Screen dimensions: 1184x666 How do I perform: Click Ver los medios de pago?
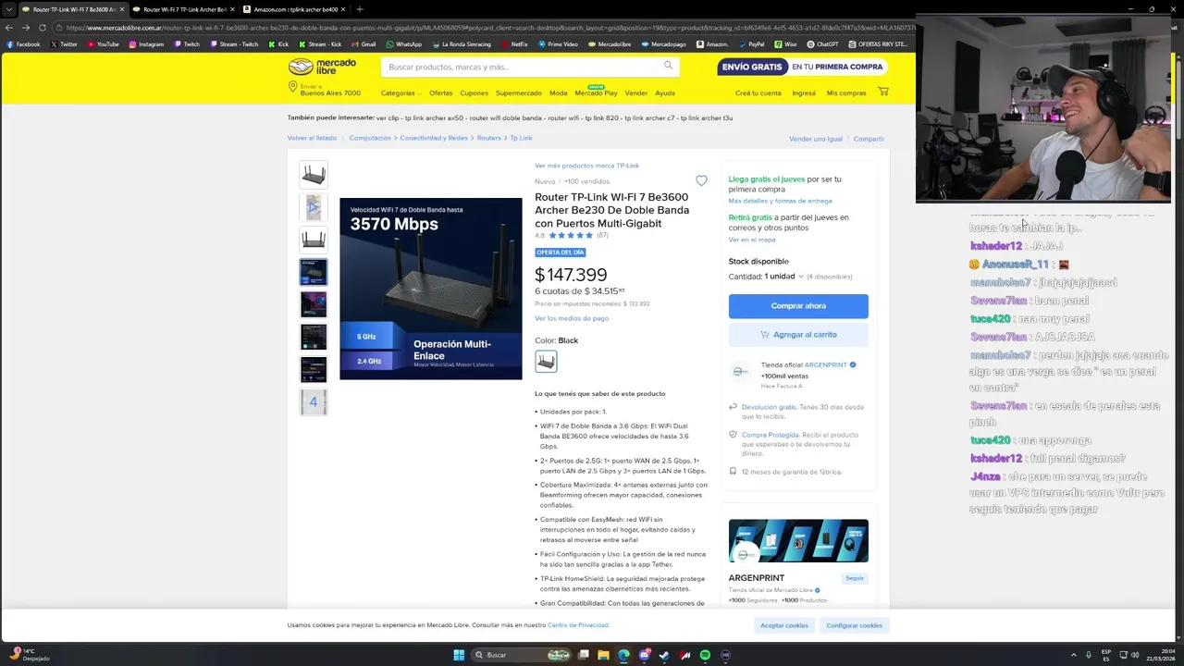572,318
